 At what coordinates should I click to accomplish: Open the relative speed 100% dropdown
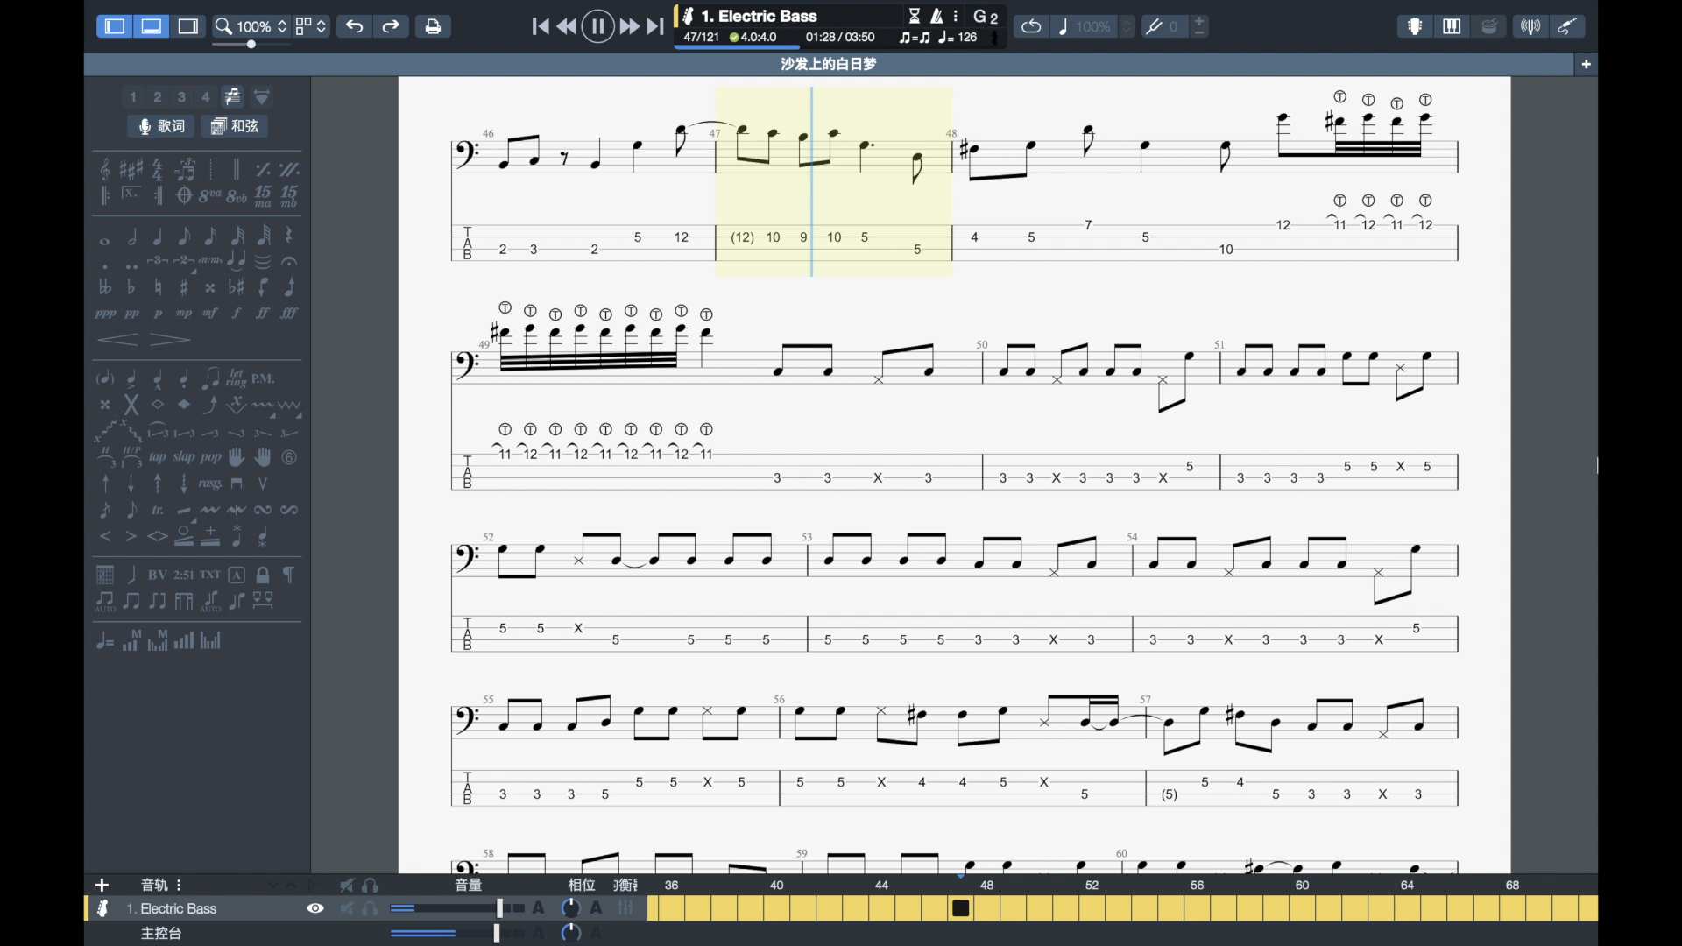tap(1093, 26)
